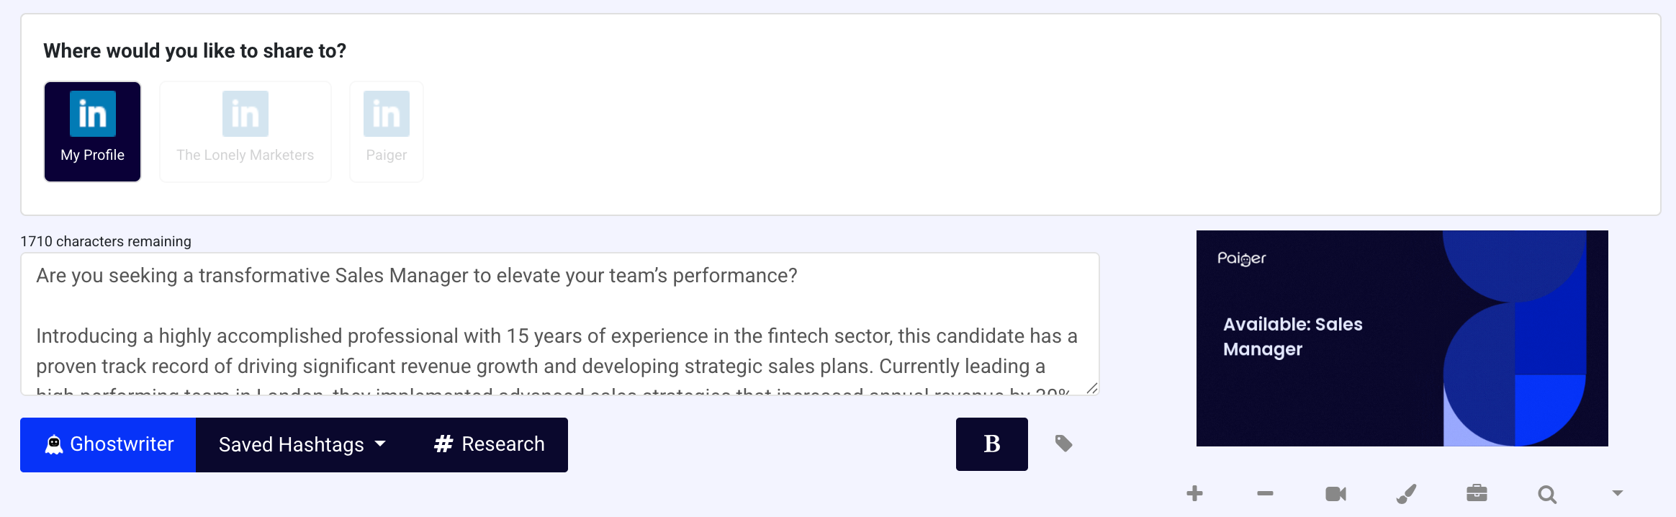Screen dimensions: 1676x517
Task: Click the paintbrush icon
Action: tap(1406, 494)
